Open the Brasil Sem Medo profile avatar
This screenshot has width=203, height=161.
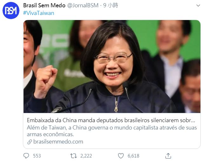click(11, 10)
